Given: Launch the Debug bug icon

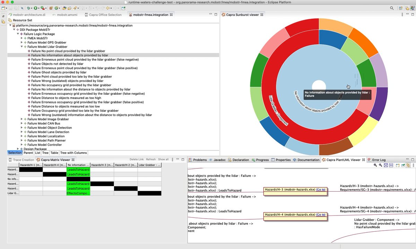Looking at the screenshot, I should 28,8.
